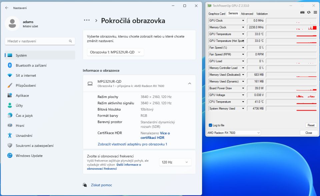The width and height of the screenshot is (320, 196).
Task: Open the Memory Clock sensor dropdown
Action: click(243, 27)
